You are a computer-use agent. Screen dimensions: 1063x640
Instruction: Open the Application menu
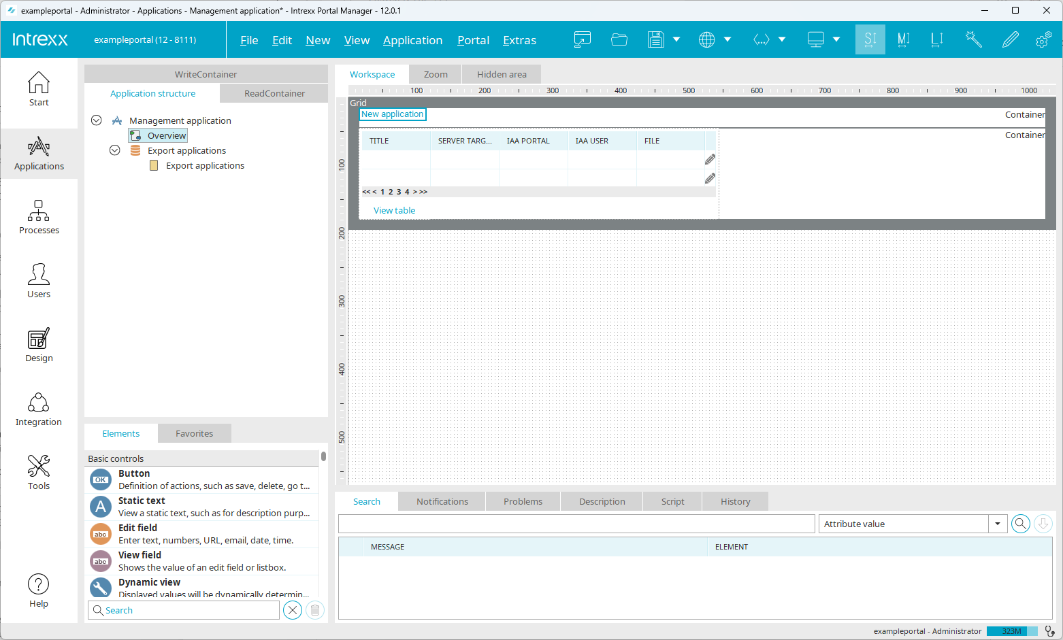412,40
